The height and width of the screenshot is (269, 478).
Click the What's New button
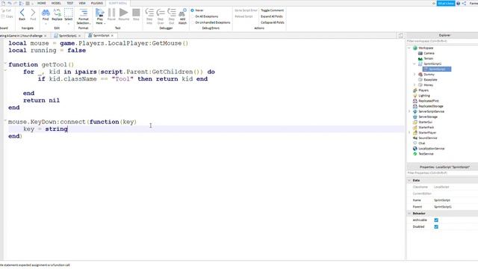click(x=446, y=3)
